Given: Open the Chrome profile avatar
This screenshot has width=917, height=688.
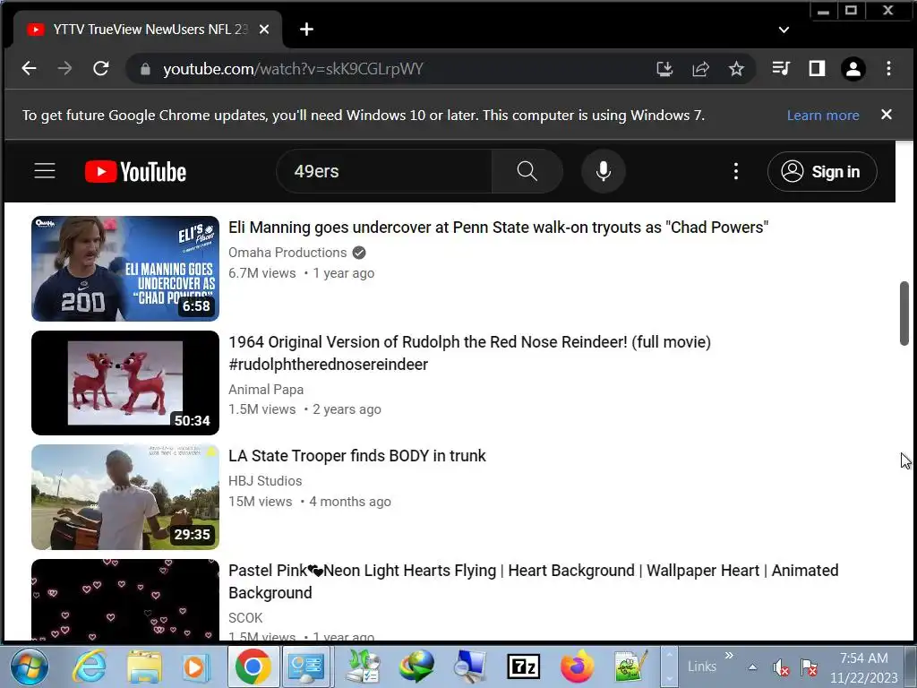Looking at the screenshot, I should pos(853,69).
